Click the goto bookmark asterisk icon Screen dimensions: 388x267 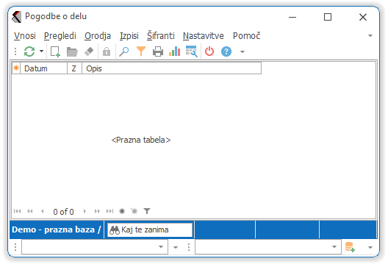(x=134, y=211)
